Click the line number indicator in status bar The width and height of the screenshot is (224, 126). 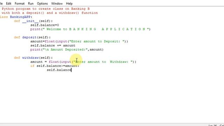[213, 125]
